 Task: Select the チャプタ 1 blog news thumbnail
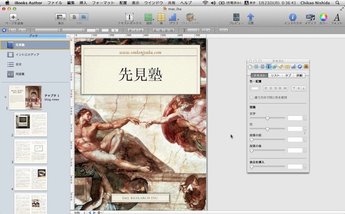pyautogui.click(x=25, y=97)
